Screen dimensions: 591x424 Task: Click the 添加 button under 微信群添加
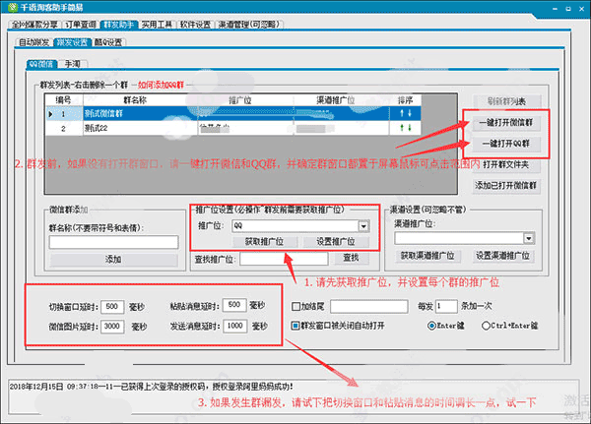[113, 260]
